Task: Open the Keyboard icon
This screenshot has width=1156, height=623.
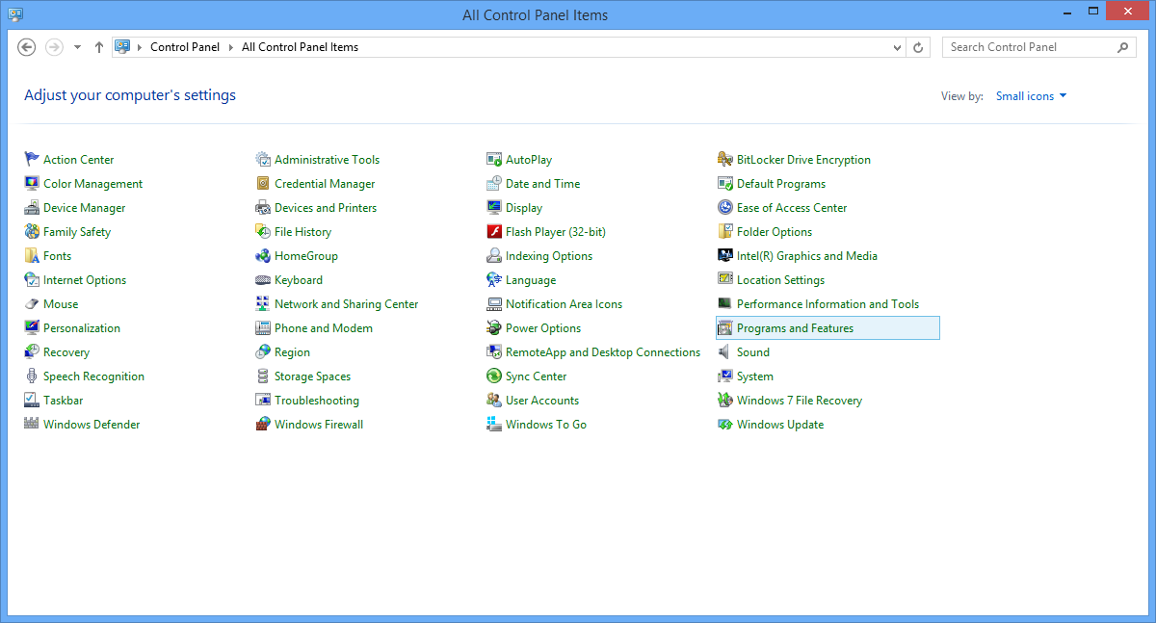Action: [263, 280]
